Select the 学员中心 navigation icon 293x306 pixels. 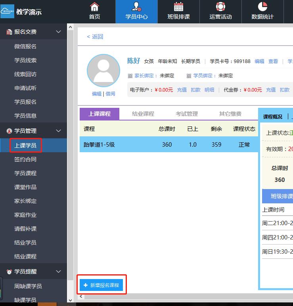[x=136, y=7]
